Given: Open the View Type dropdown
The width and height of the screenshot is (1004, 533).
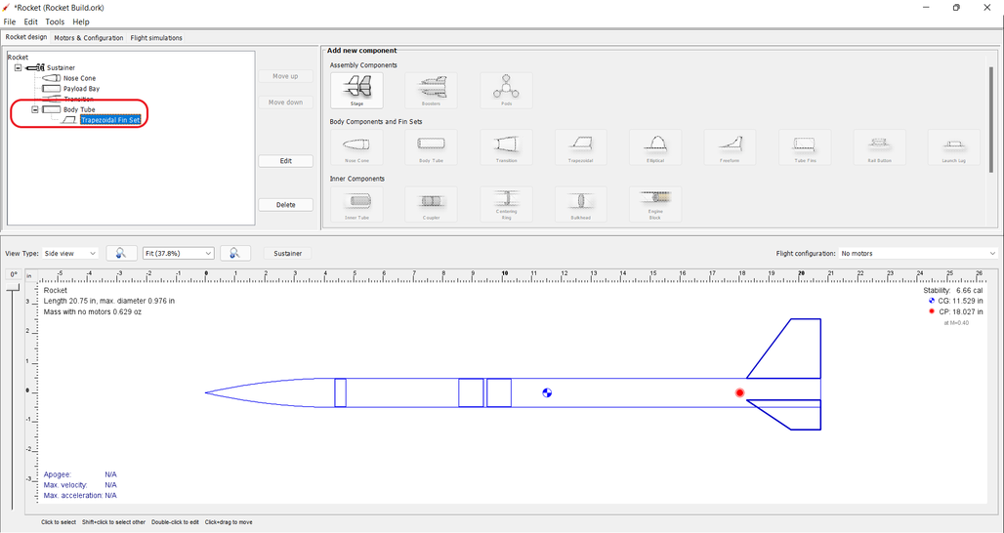Looking at the screenshot, I should click(x=72, y=253).
